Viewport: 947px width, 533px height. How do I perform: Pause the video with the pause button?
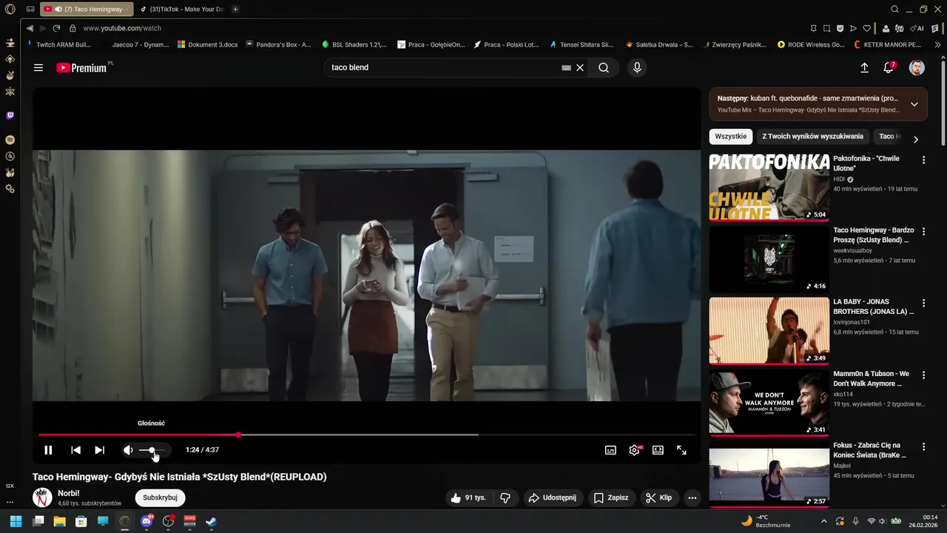point(48,450)
